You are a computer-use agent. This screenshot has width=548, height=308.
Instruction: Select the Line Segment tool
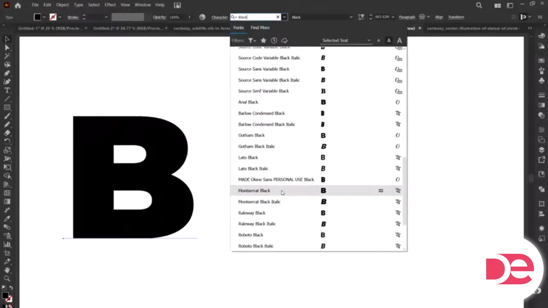[7, 99]
